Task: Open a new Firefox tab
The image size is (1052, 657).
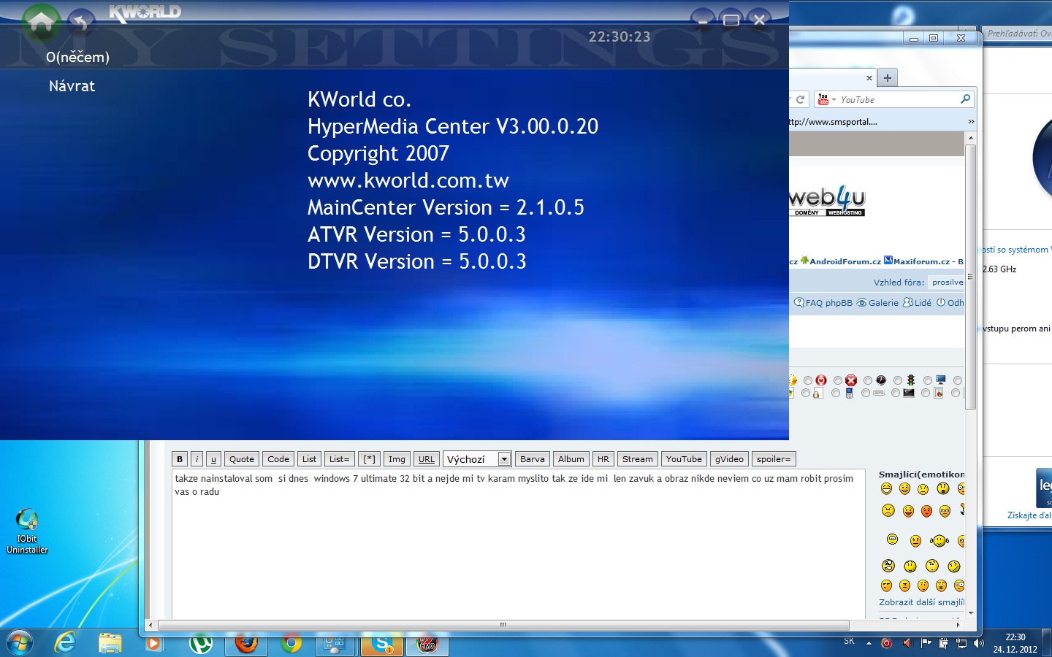Action: coord(888,77)
